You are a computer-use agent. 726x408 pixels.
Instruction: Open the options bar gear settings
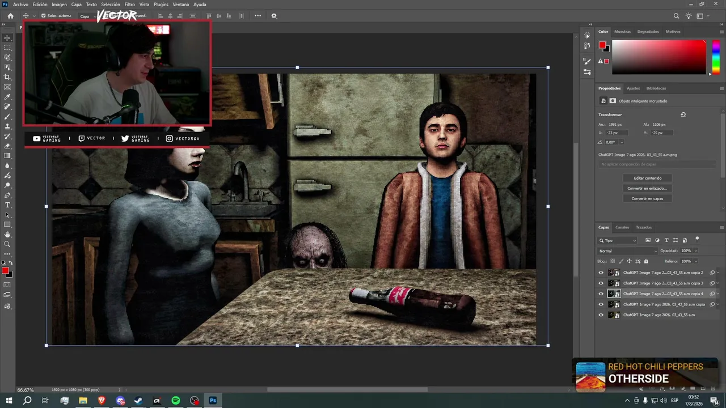(274, 16)
